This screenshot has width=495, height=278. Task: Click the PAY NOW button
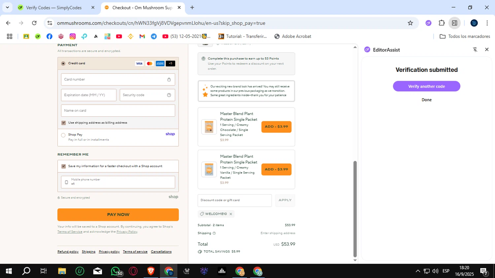pos(118,215)
